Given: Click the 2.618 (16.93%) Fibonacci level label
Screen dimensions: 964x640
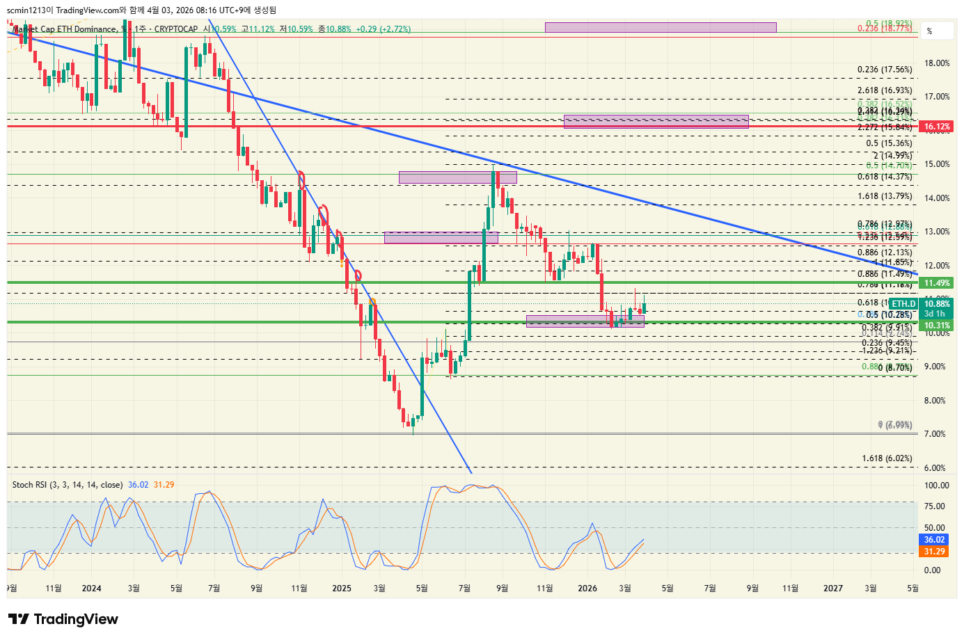Looking at the screenshot, I should pyautogui.click(x=884, y=90).
